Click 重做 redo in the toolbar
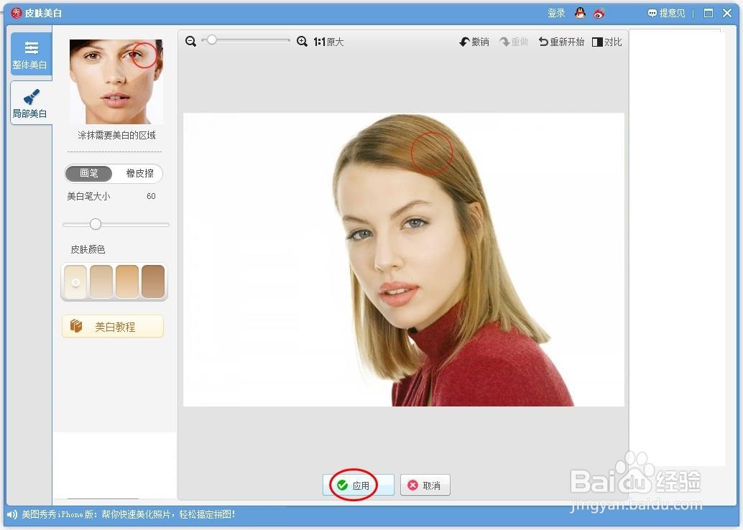The height and width of the screenshot is (530, 743). (x=514, y=42)
